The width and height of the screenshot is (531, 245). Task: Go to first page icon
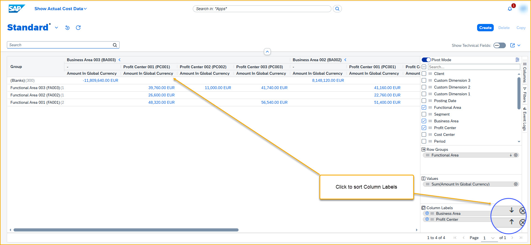pos(455,238)
